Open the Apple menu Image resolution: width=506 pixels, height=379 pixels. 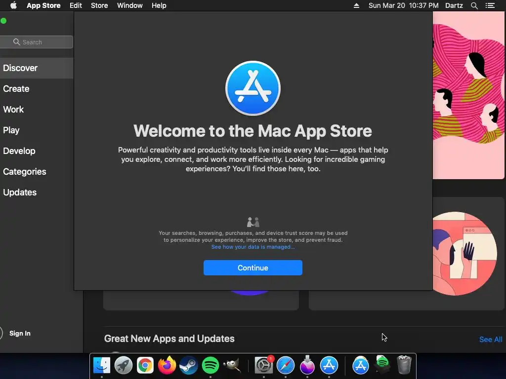pos(13,5)
